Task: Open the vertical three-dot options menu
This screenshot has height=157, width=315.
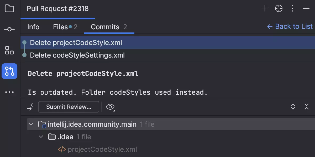Action: coord(292,9)
